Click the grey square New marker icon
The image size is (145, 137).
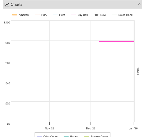tap(96, 15)
